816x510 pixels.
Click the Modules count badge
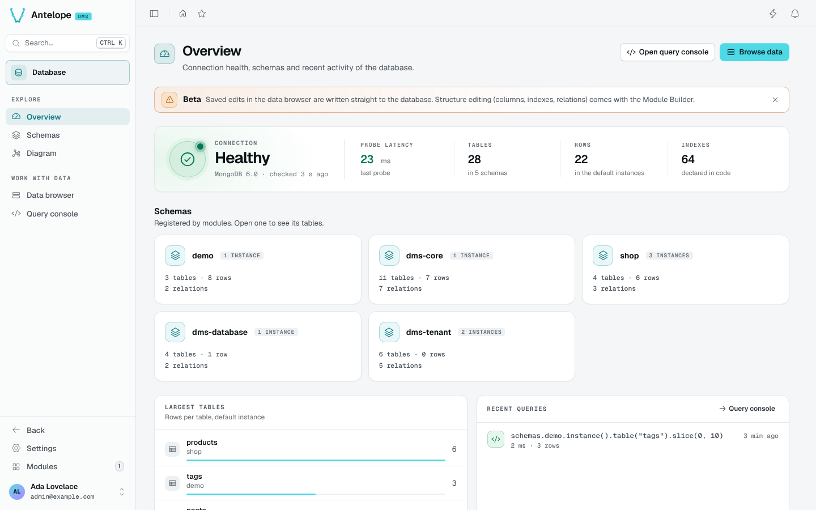pyautogui.click(x=120, y=466)
